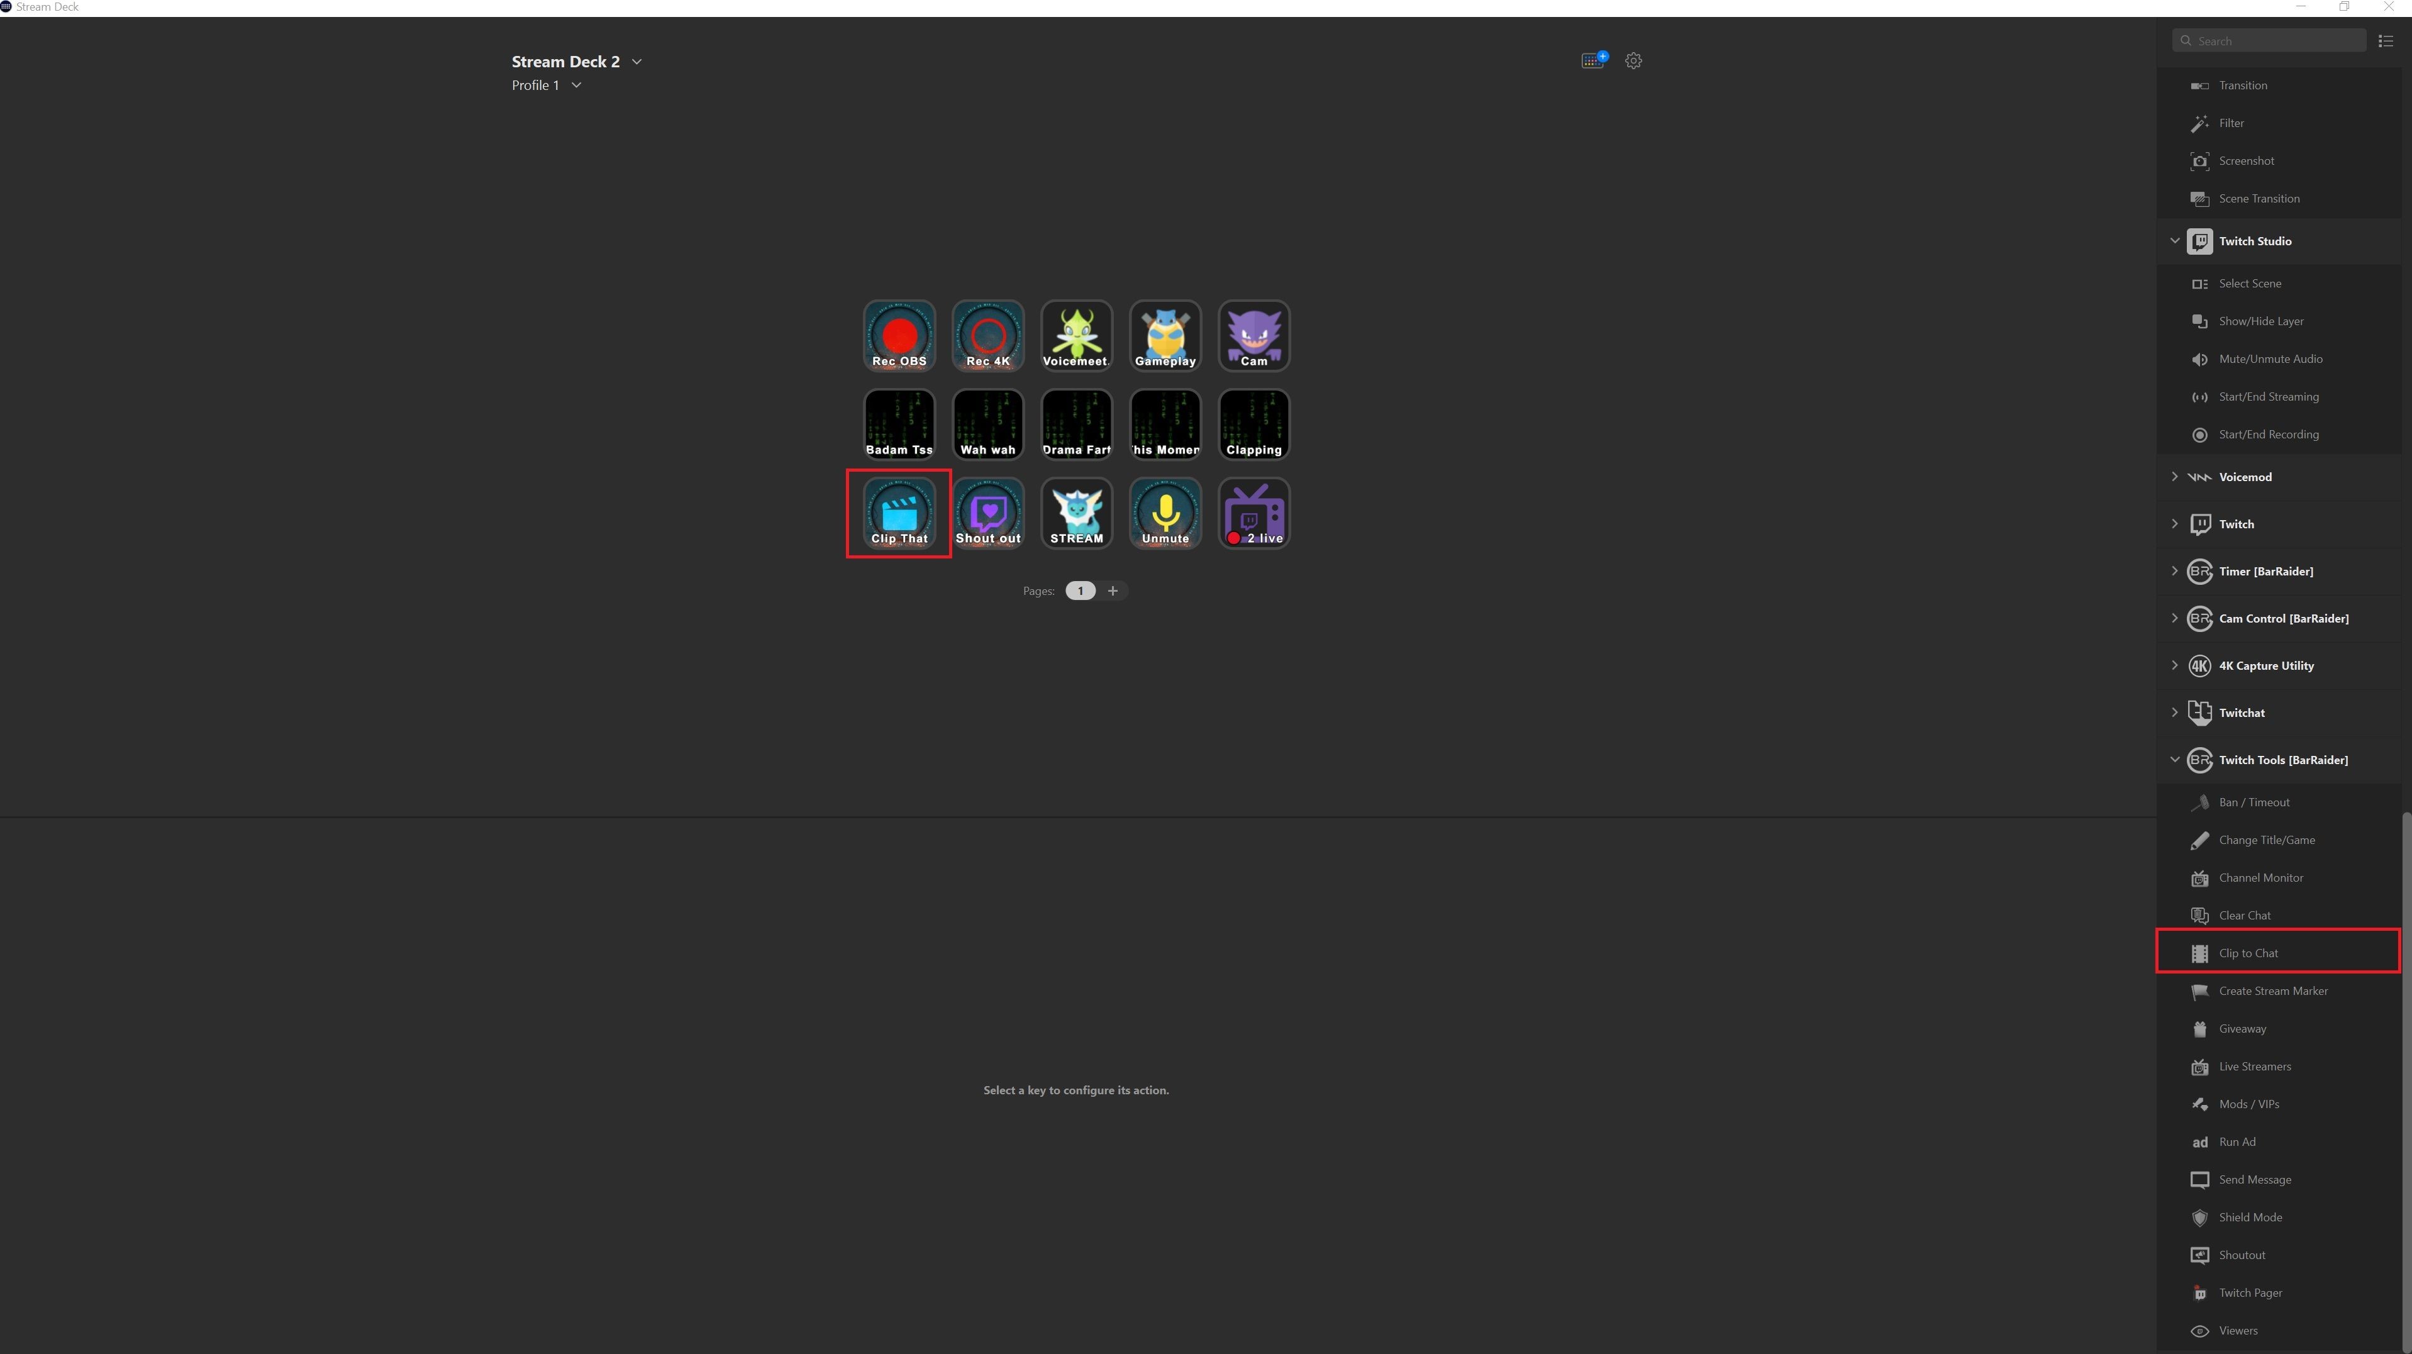Open the Profile 1 dropdown
The height and width of the screenshot is (1354, 2412).
[x=546, y=85]
